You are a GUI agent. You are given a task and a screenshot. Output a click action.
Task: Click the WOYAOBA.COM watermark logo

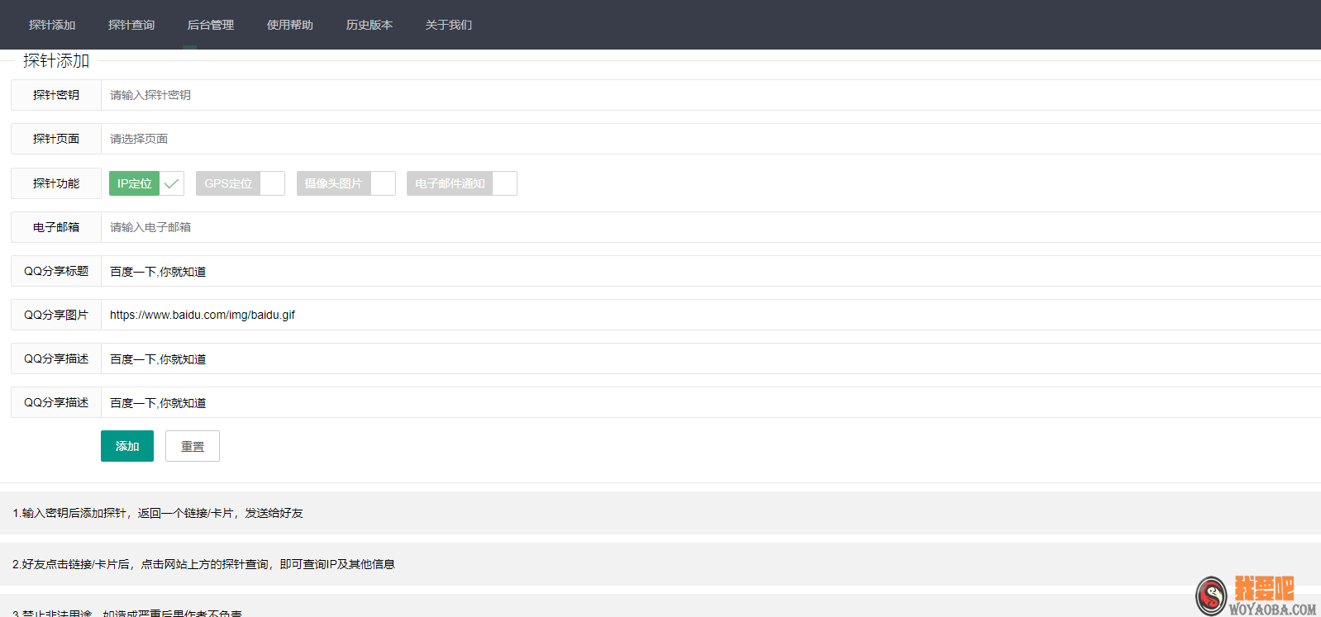tap(1256, 596)
